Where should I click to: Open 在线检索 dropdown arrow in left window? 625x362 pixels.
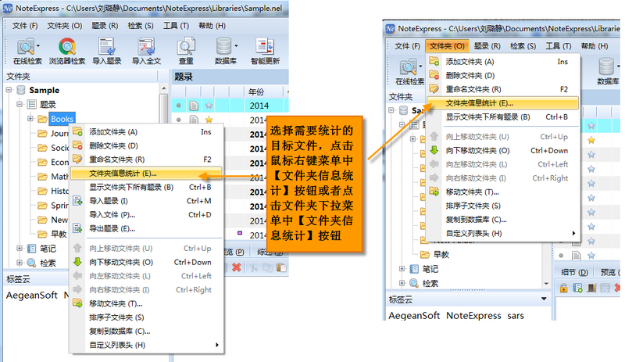click(x=38, y=46)
